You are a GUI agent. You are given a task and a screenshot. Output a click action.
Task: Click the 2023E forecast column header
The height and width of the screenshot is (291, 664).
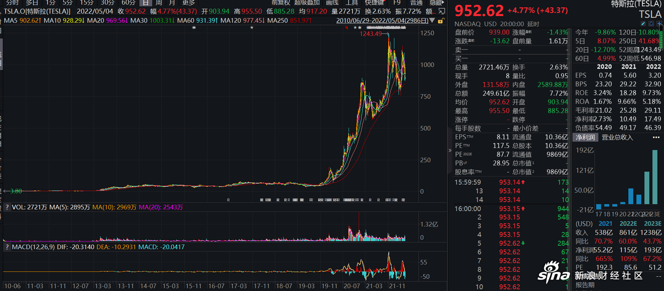pos(652,224)
